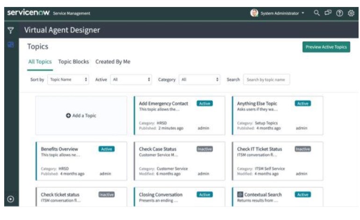Click 'Customer Service M…' description
This screenshot has height=220, width=360.
pos(158,155)
